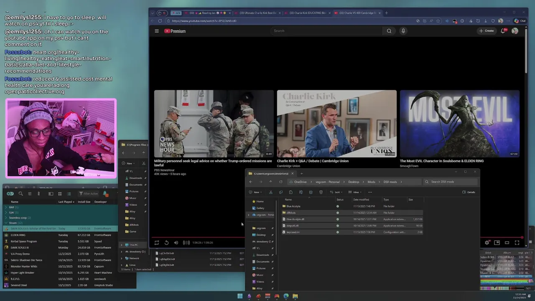Start voice search with the microphone icon

[x=403, y=31]
